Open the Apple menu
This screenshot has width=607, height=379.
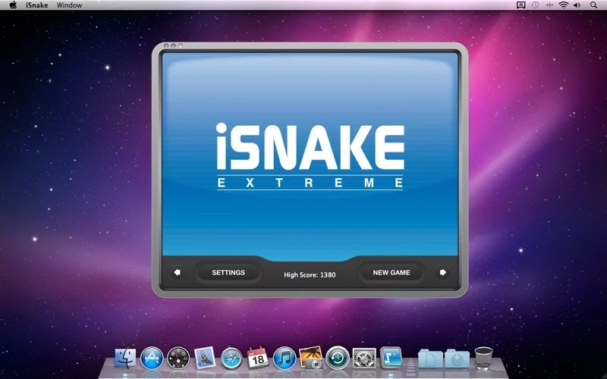(13, 5)
